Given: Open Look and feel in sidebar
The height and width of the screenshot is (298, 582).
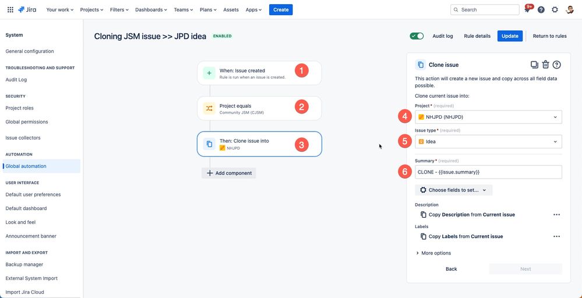Looking at the screenshot, I should 20,222.
